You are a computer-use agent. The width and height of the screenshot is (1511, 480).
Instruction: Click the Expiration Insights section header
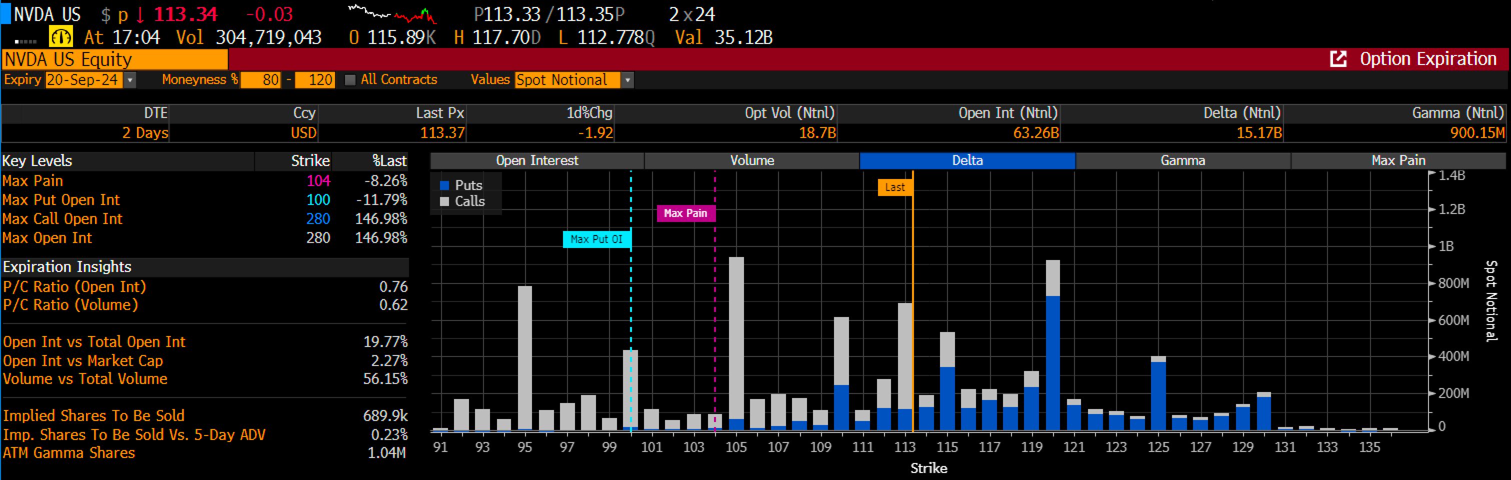point(67,267)
